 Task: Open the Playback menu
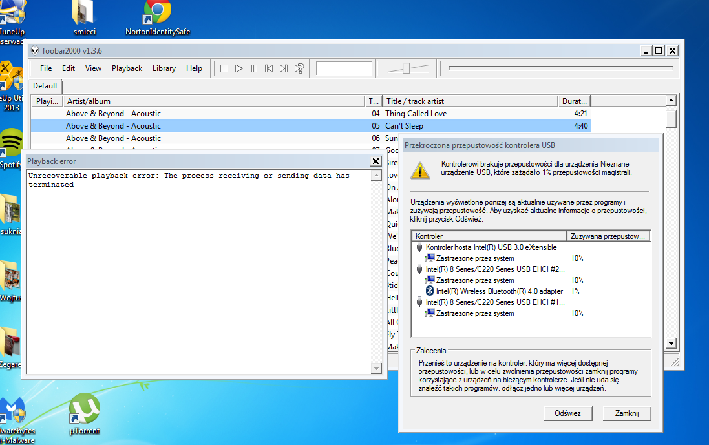pyautogui.click(x=127, y=68)
